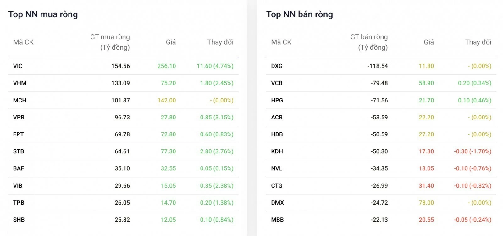Click DXG net sell value -118.54
The height and width of the screenshot is (236, 503).
[378, 66]
